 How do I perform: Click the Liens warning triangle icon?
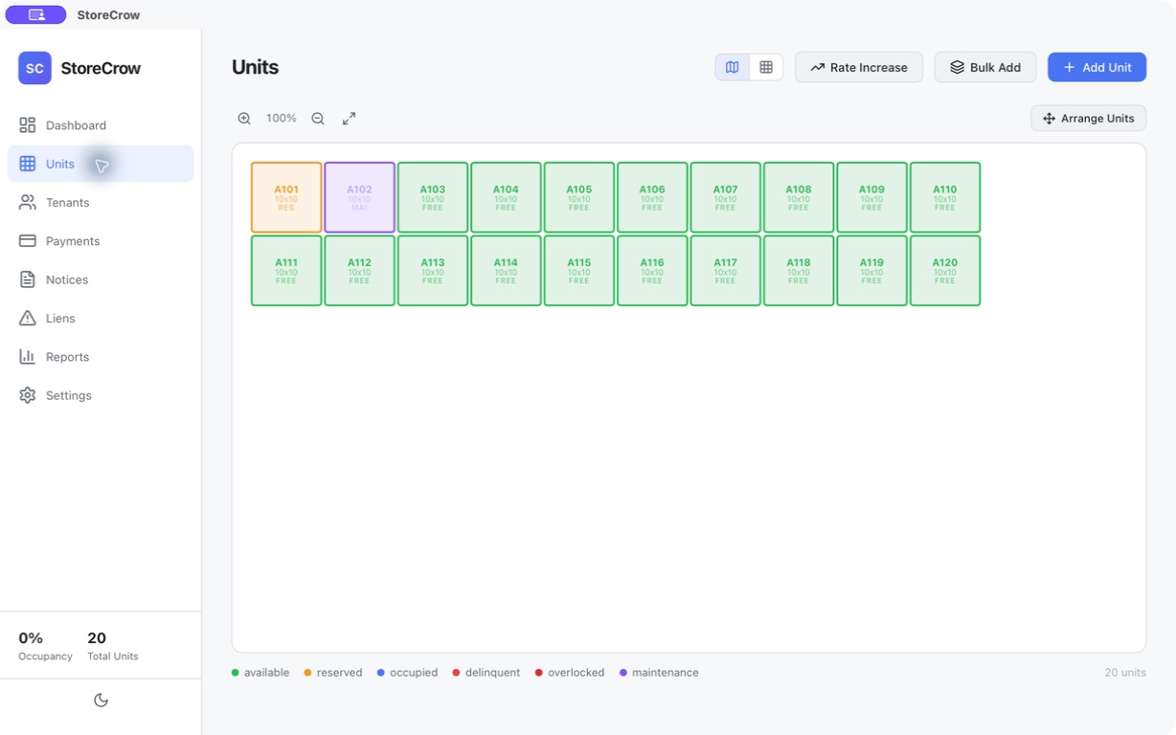(28, 318)
